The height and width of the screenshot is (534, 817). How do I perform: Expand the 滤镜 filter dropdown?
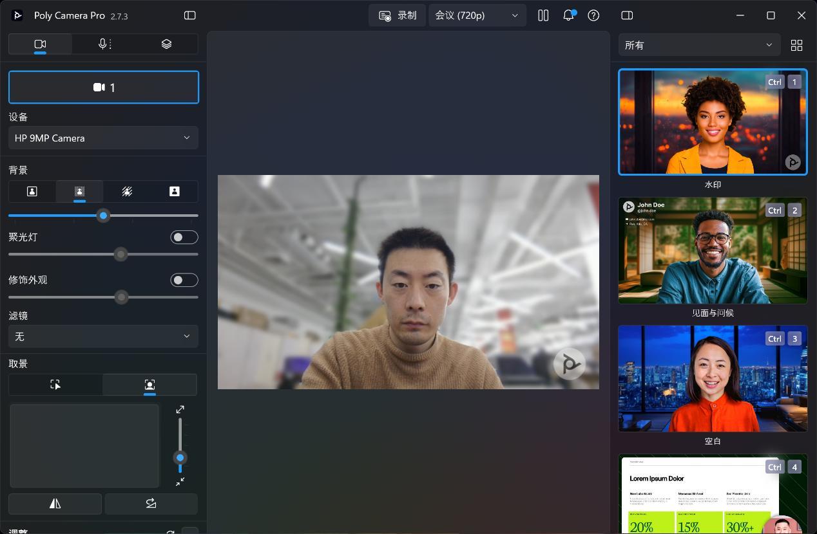[103, 336]
